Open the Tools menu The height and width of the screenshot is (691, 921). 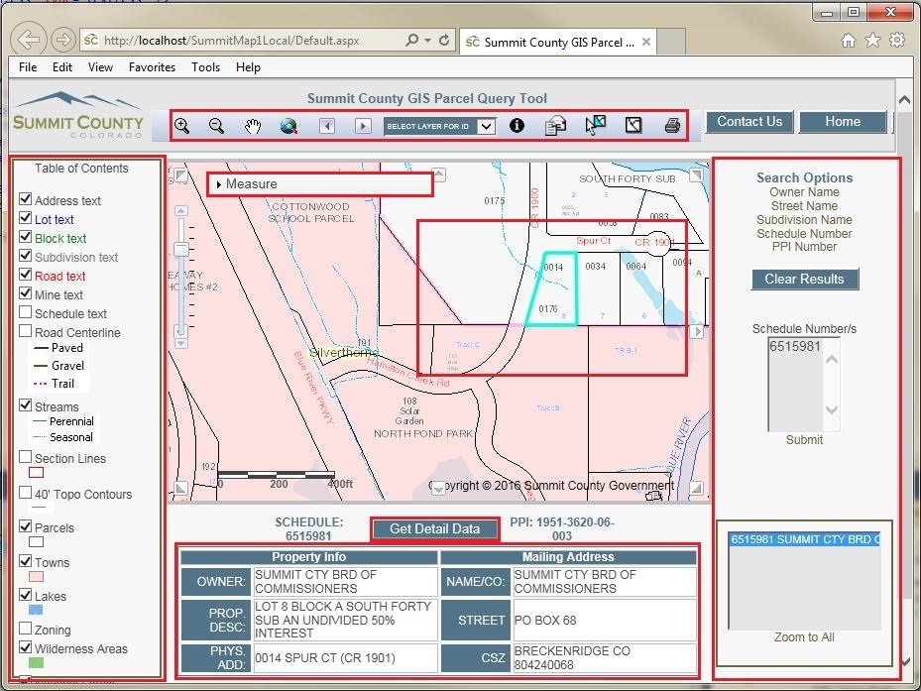pos(205,67)
